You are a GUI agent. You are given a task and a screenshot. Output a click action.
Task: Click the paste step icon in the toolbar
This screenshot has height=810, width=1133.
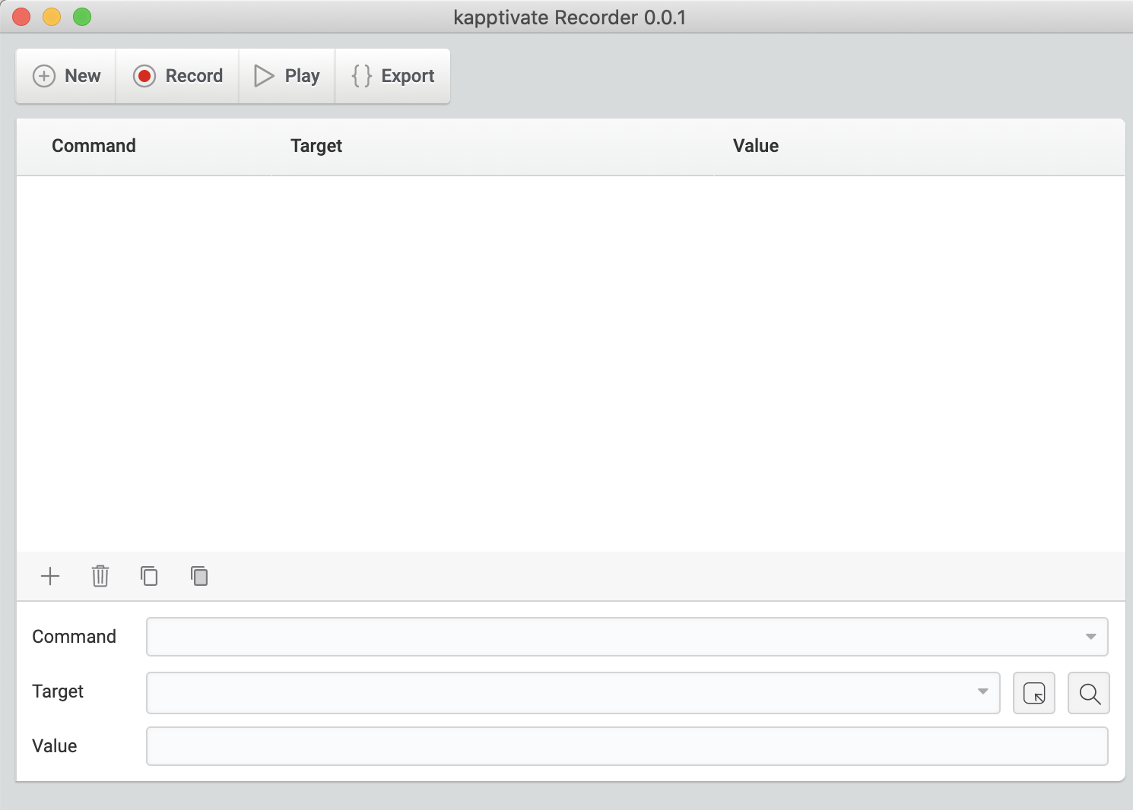pyautogui.click(x=198, y=577)
